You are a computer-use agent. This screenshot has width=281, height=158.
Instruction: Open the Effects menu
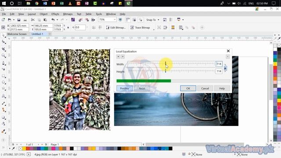(55, 14)
